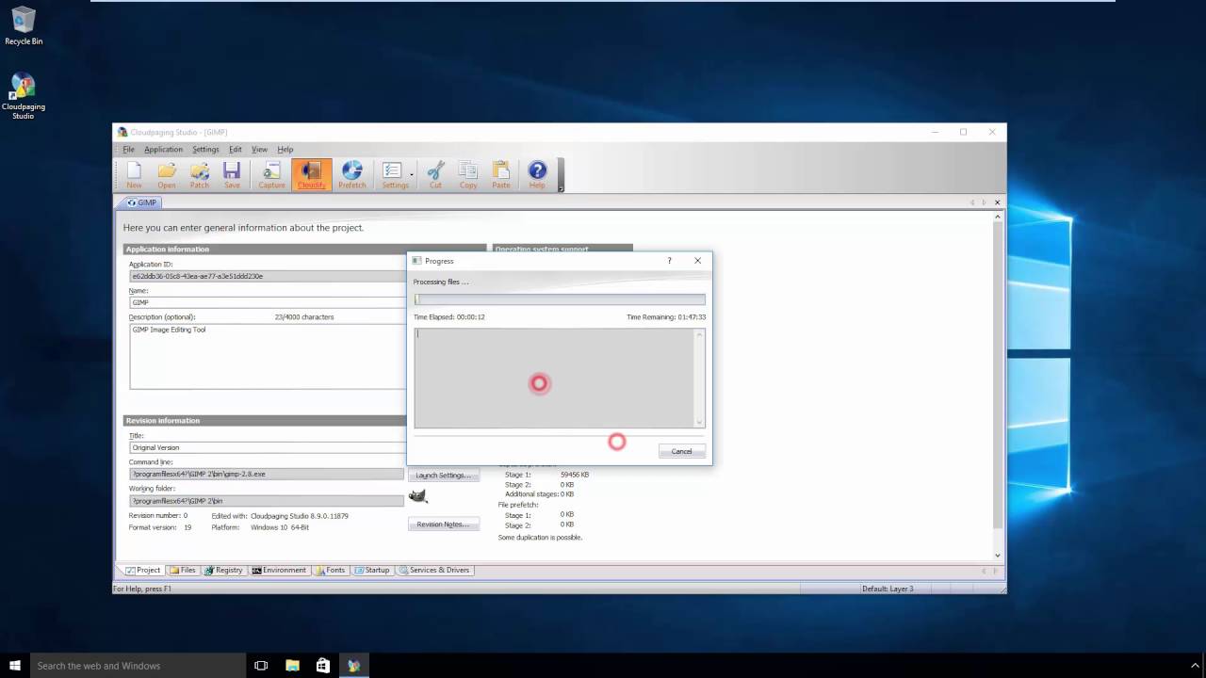The height and width of the screenshot is (678, 1206).
Task: Click the bottom tab scroll right arrow
Action: point(997,570)
